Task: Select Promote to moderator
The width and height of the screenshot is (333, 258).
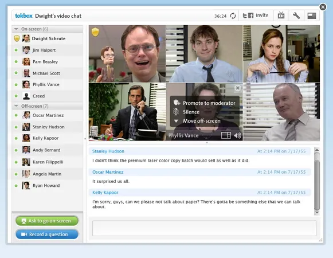Action: (x=205, y=103)
